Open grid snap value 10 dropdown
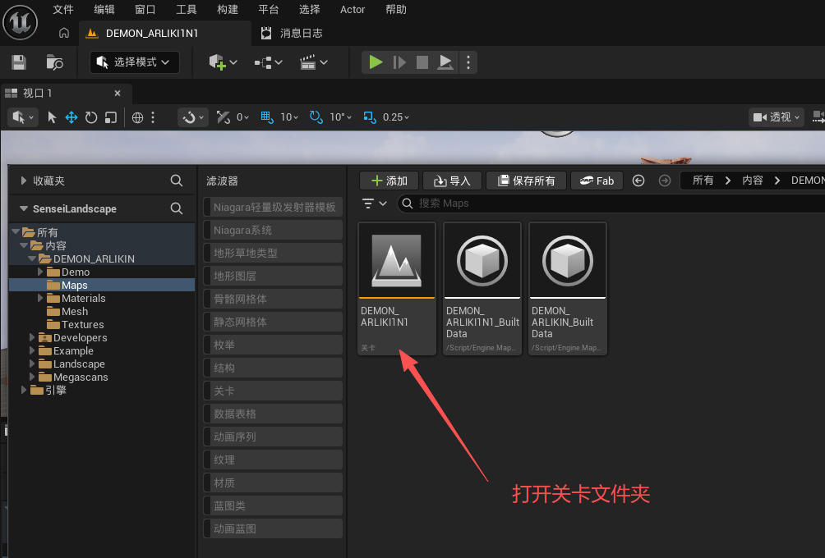Screen dimensions: 825x558 (x=289, y=117)
